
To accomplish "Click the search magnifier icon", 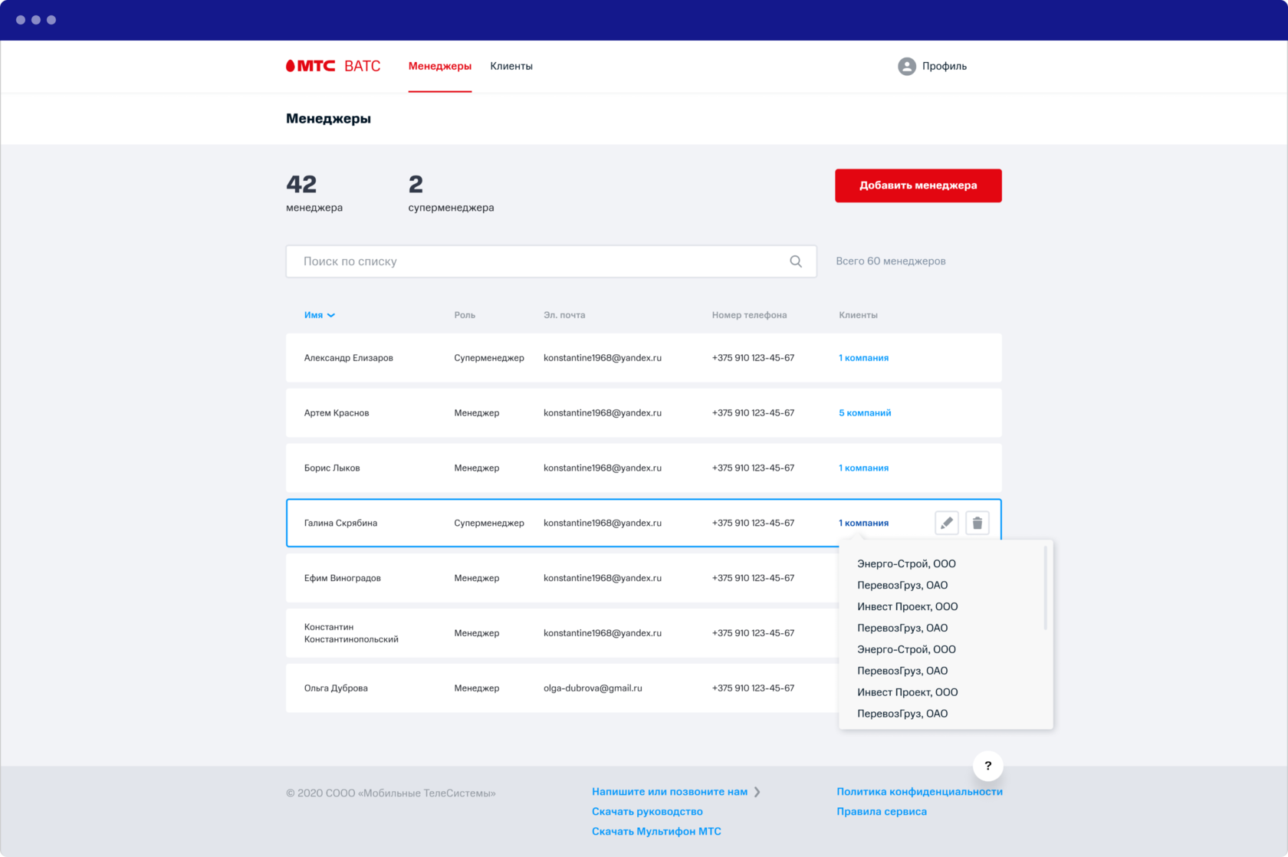I will 796,261.
